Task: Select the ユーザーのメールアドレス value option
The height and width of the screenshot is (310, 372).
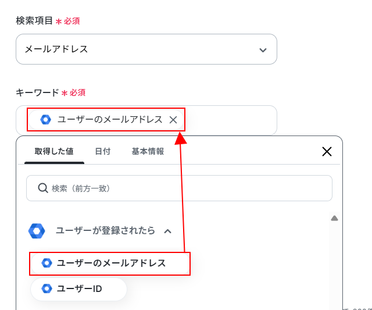Action: coord(110,263)
